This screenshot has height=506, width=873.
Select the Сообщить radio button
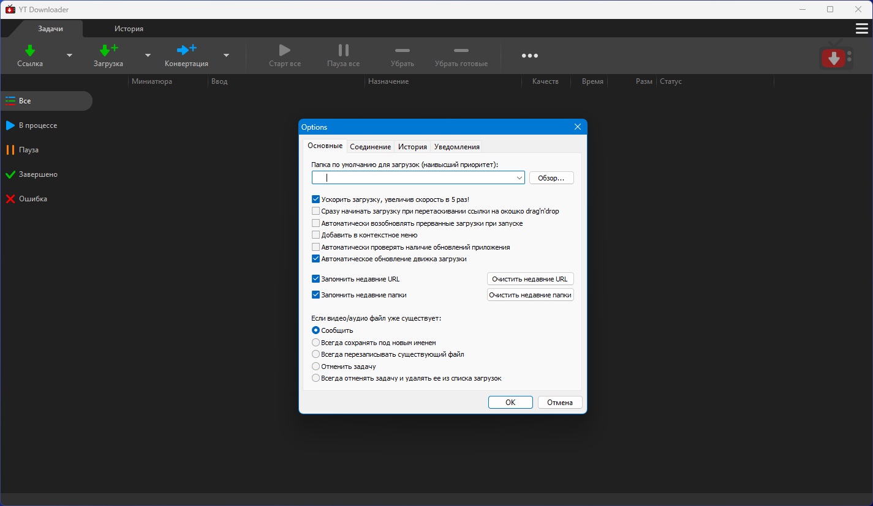tap(316, 330)
